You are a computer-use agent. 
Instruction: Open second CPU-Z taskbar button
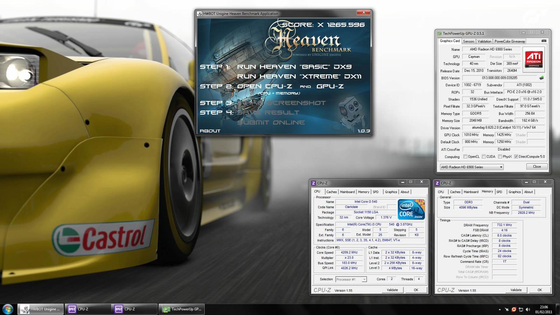[x=134, y=309]
